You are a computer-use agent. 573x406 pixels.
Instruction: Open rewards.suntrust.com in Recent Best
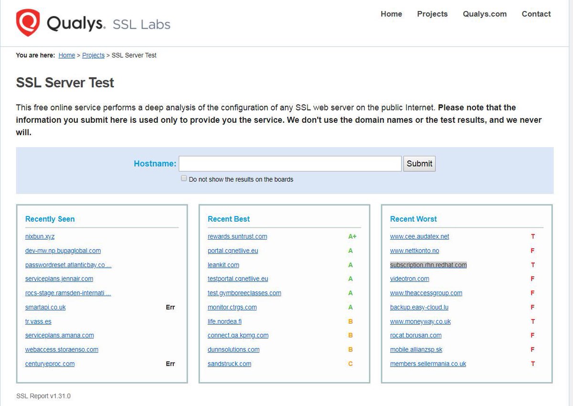[237, 236]
